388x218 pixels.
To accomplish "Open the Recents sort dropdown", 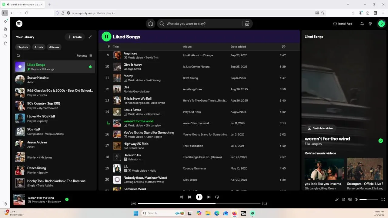I will coord(84,55).
